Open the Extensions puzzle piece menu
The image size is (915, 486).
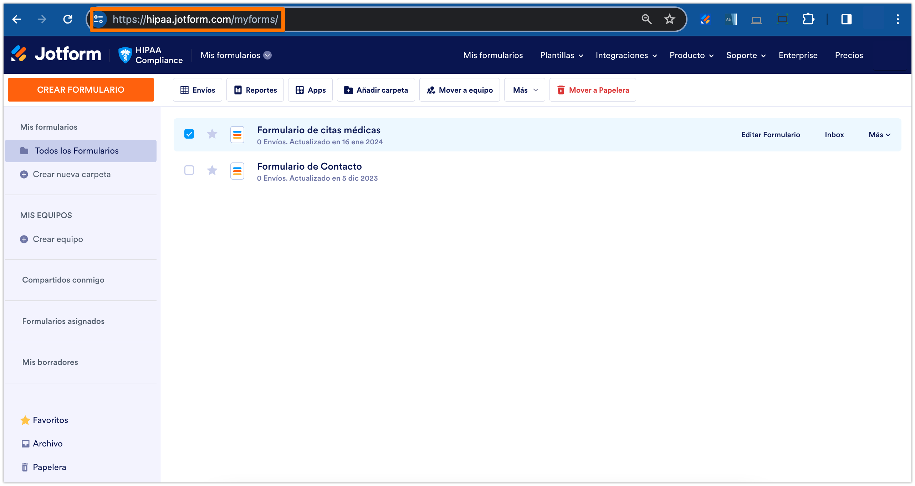click(x=808, y=19)
